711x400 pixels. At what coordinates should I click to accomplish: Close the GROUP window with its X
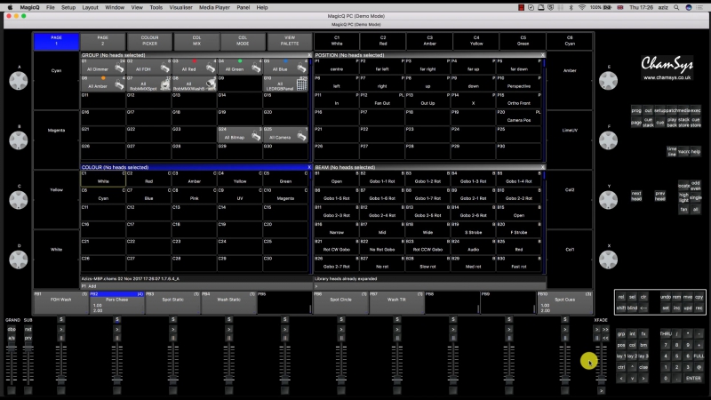point(308,55)
